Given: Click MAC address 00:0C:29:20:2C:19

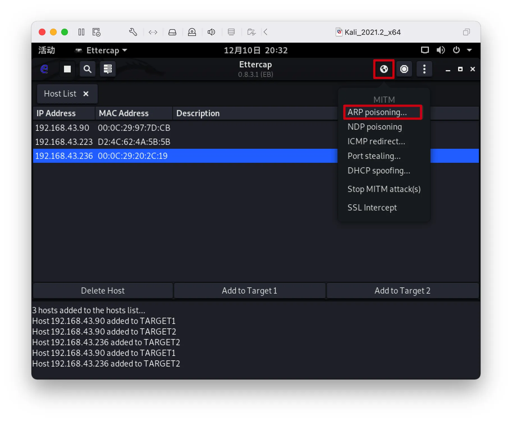Looking at the screenshot, I should click(132, 156).
